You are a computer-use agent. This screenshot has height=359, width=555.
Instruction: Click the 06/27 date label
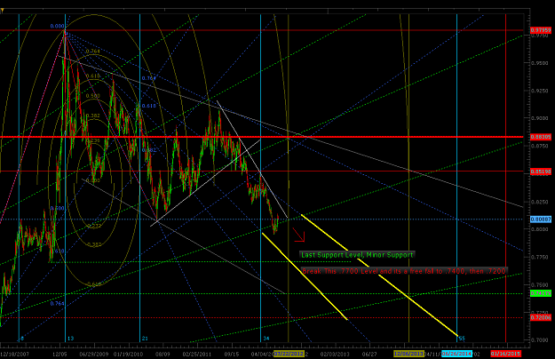click(x=369, y=354)
